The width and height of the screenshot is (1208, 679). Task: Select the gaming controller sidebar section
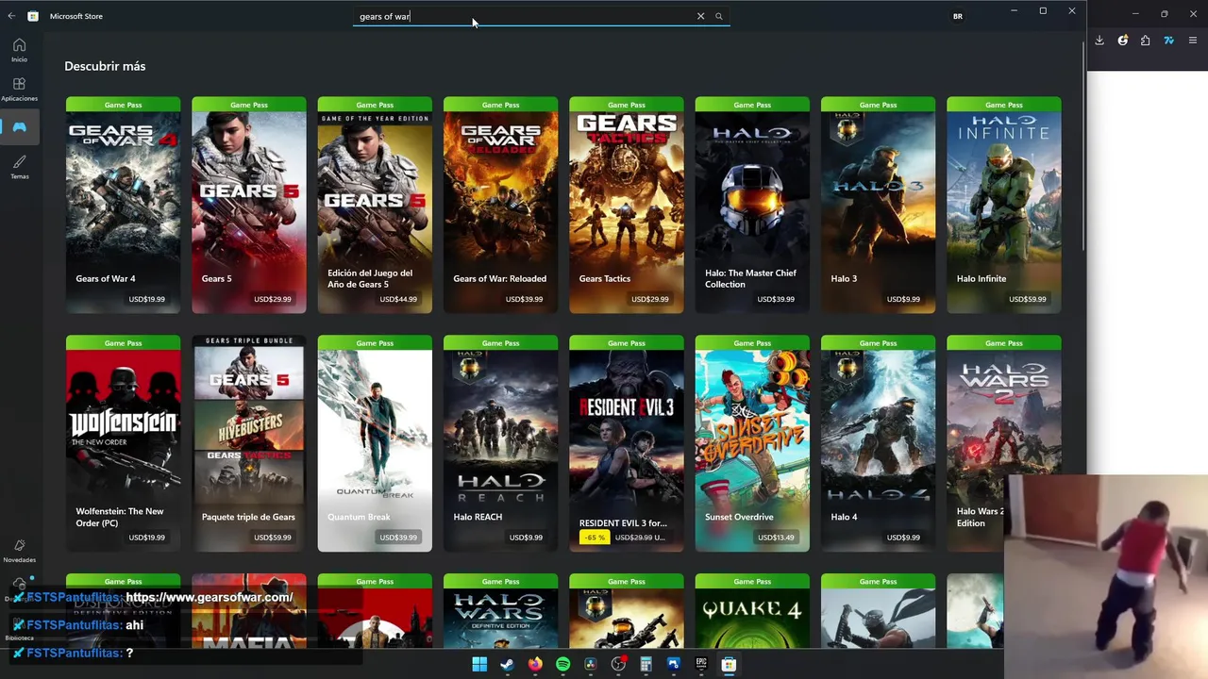pyautogui.click(x=19, y=127)
